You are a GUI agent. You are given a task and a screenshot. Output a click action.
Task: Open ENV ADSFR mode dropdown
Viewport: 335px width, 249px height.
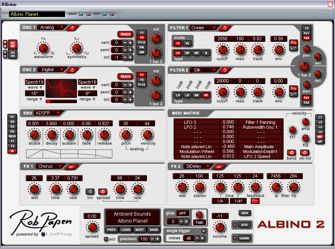coord(48,113)
